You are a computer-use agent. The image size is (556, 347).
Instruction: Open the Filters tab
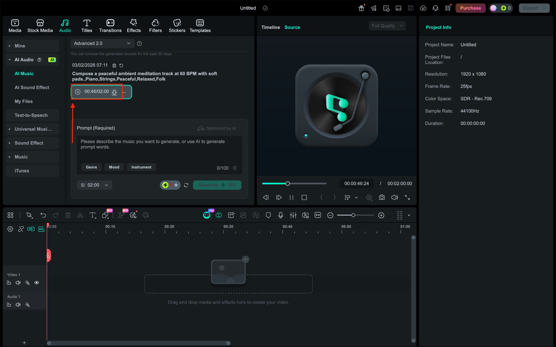click(x=155, y=26)
